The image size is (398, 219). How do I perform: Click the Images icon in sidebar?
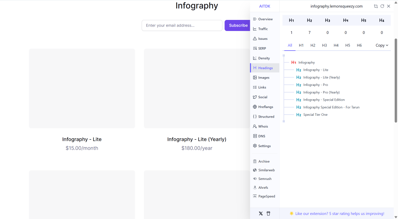pyautogui.click(x=255, y=77)
